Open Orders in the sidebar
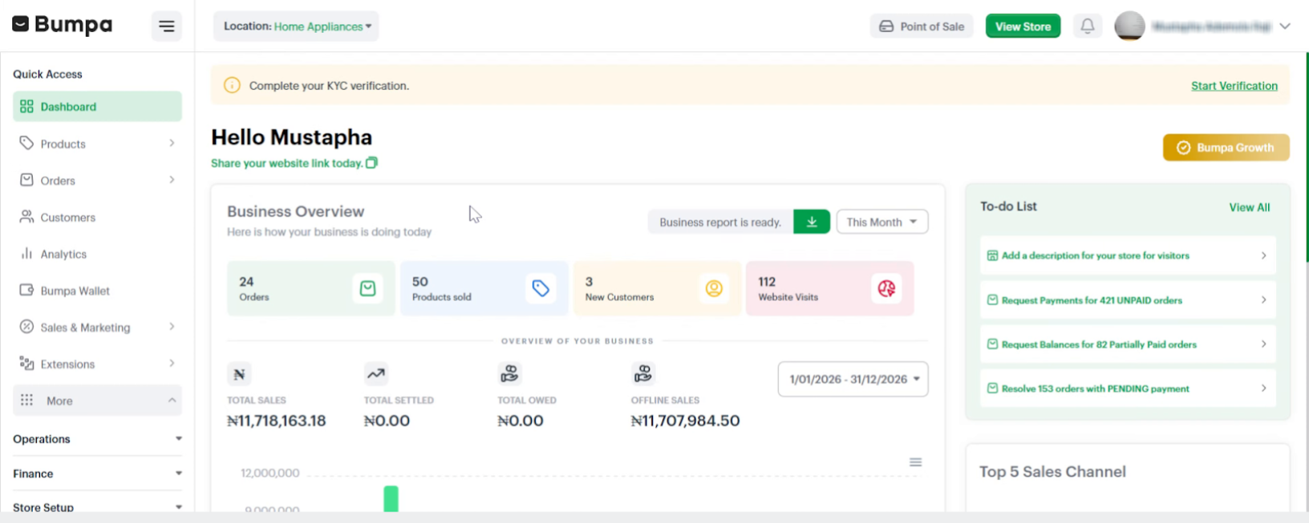 tap(97, 180)
